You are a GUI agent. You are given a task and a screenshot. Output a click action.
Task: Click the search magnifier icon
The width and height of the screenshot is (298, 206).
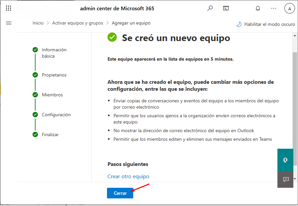210,8
